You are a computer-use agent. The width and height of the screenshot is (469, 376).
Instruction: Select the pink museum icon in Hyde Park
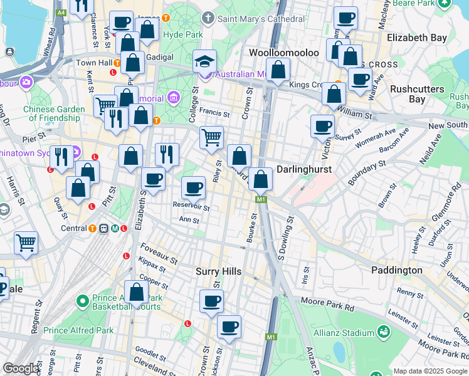click(174, 97)
